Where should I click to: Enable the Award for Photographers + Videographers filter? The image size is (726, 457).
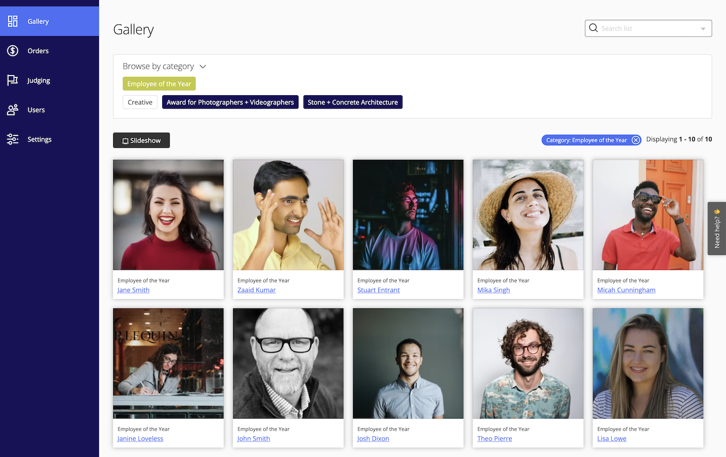pyautogui.click(x=230, y=102)
